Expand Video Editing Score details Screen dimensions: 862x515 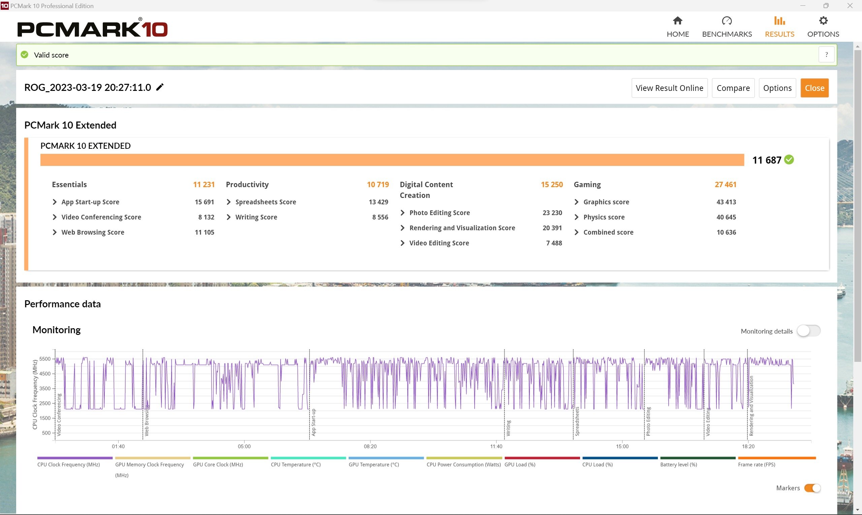pyautogui.click(x=403, y=243)
